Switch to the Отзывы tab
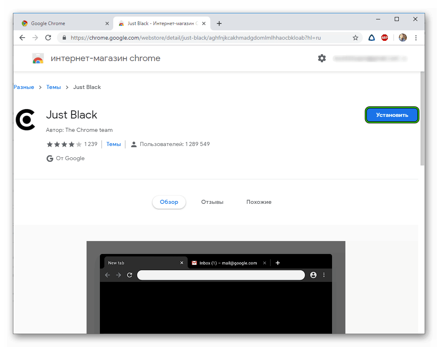The width and height of the screenshot is (438, 347). (x=212, y=202)
